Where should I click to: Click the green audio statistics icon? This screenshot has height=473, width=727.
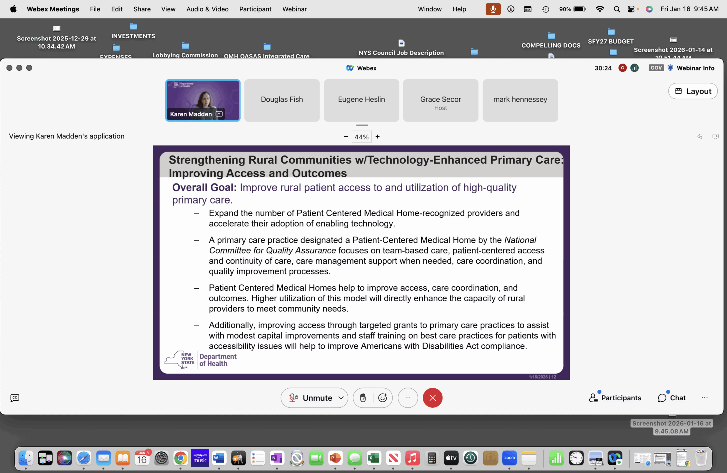(x=634, y=68)
